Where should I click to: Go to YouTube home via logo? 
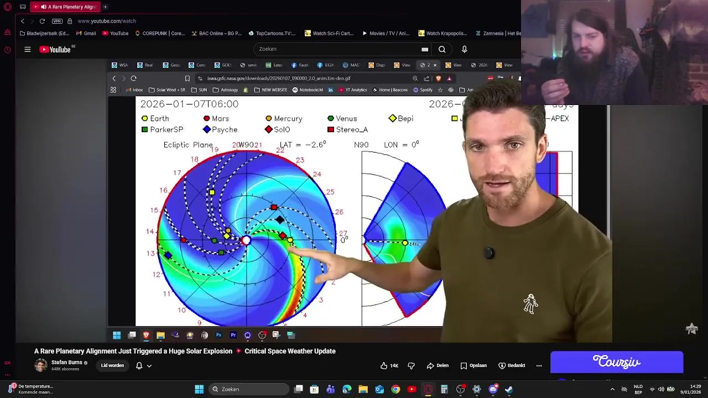click(55, 49)
